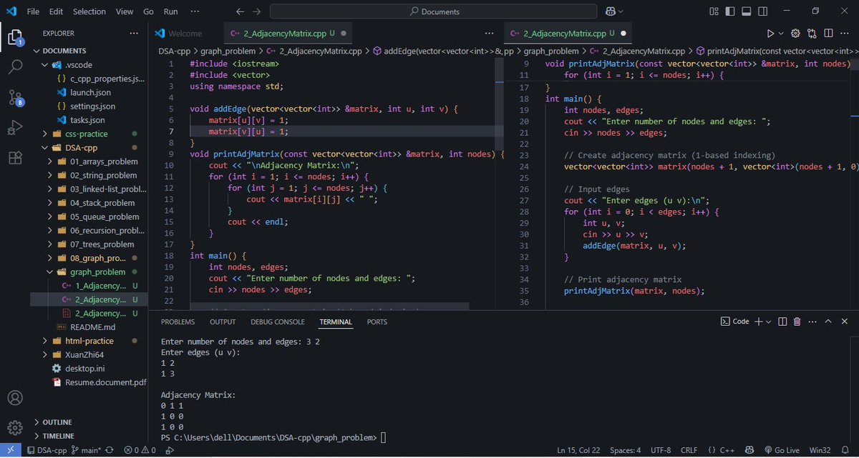This screenshot has height=458, width=859.
Task: Open the Accounts menu icon
Action: (15, 398)
